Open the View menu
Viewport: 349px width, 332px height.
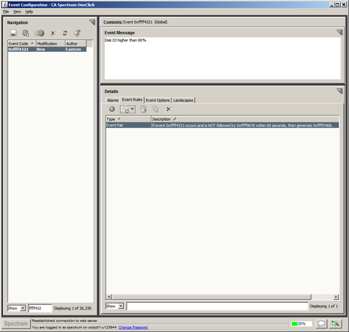click(x=17, y=12)
